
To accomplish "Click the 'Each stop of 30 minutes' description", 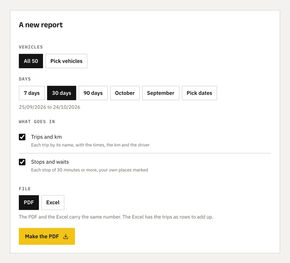I will (89, 170).
